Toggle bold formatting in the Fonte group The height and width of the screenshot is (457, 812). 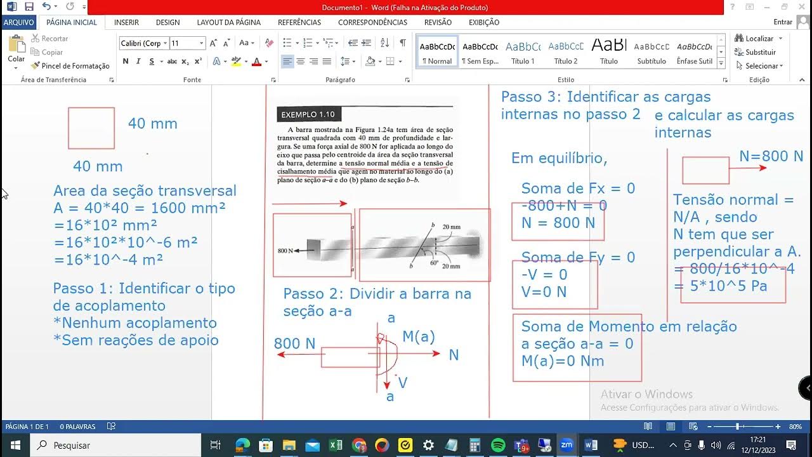[125, 62]
